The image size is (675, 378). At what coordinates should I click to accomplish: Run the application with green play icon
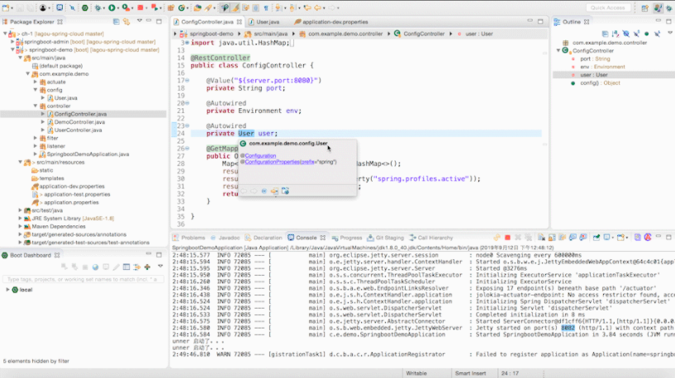tap(112, 7)
